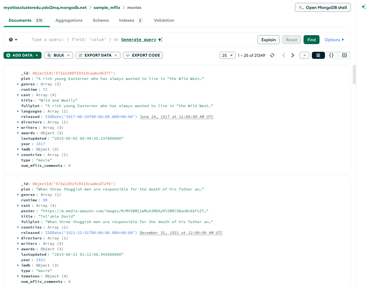Click the "1 – 25 of 21349" count
The image size is (370, 287).
pos(251,55)
